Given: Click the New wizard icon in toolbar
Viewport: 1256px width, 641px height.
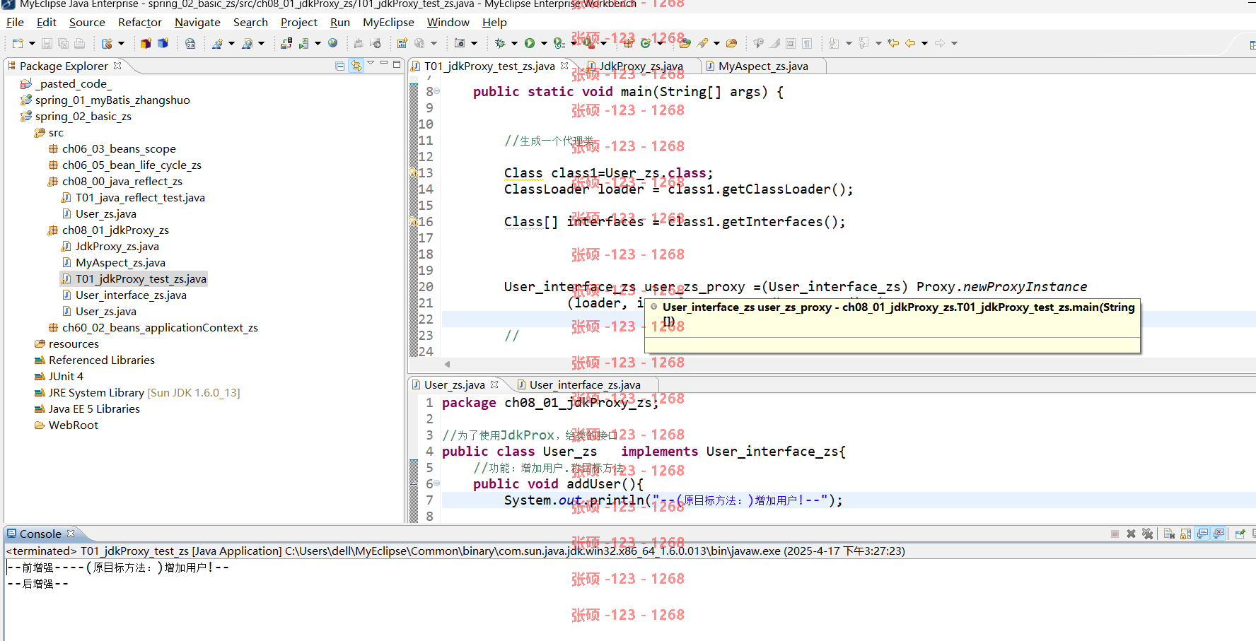Looking at the screenshot, I should [18, 43].
